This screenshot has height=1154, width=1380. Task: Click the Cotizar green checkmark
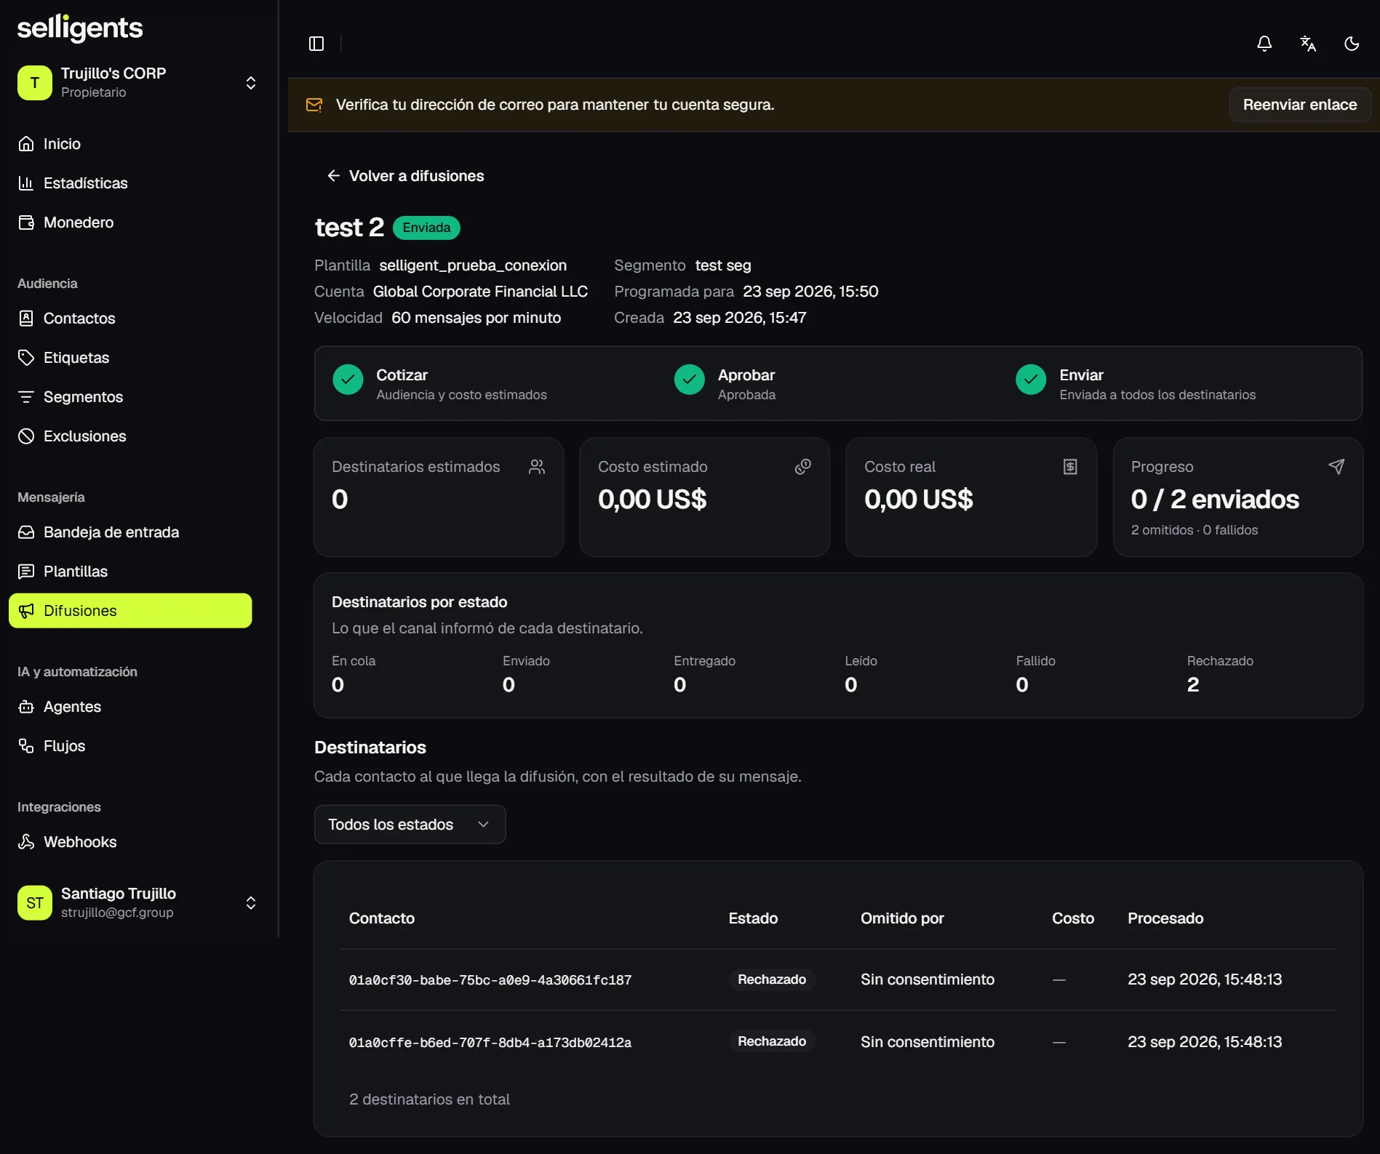(348, 380)
